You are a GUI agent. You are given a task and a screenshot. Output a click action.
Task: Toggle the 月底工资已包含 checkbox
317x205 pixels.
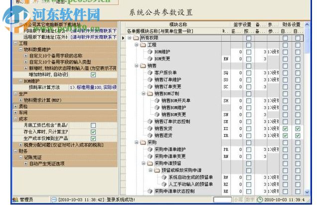93,126
